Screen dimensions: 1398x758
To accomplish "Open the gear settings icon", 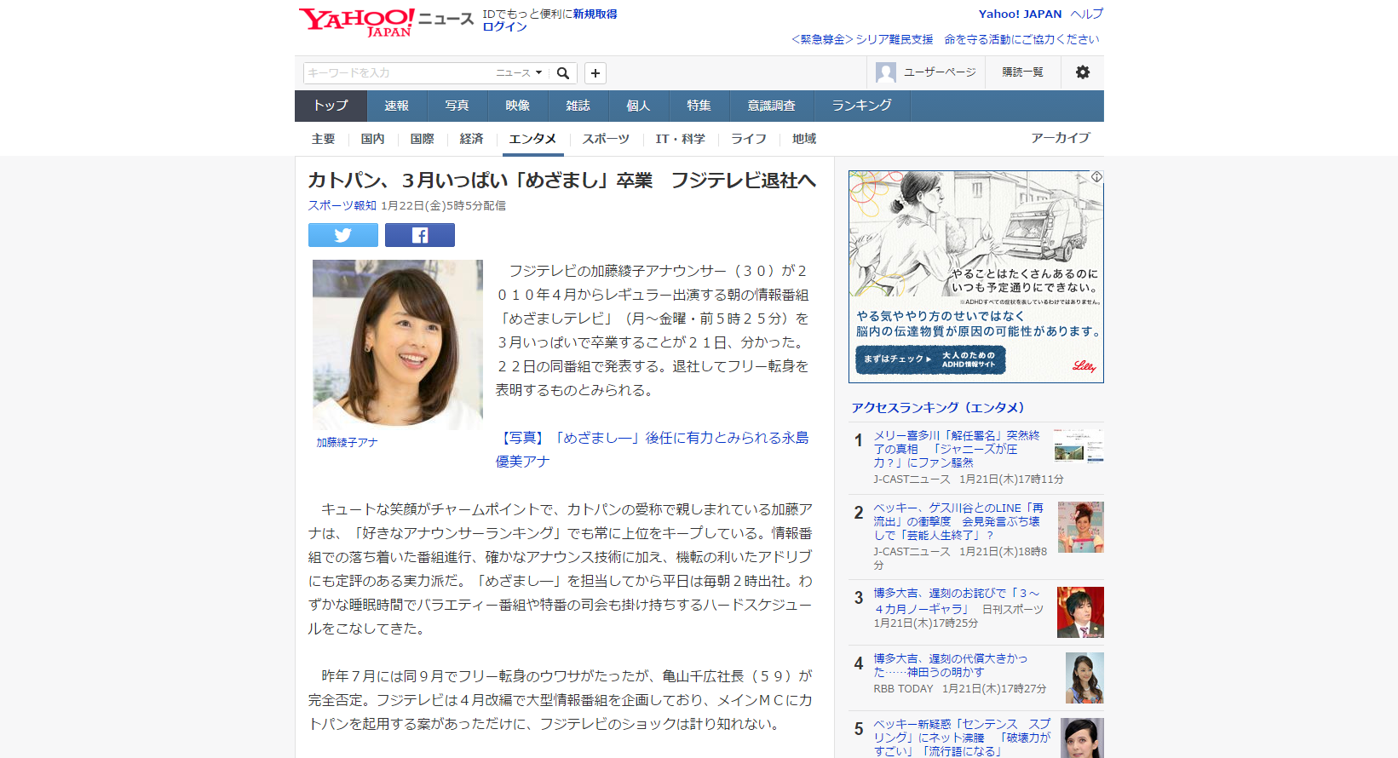I will pos(1083,72).
